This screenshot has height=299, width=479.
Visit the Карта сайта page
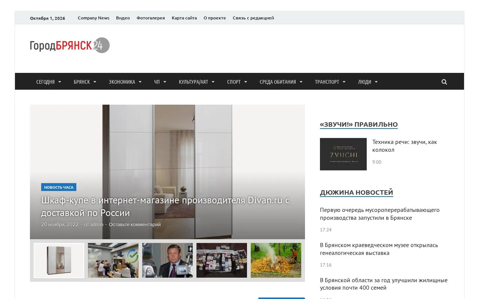tap(184, 18)
